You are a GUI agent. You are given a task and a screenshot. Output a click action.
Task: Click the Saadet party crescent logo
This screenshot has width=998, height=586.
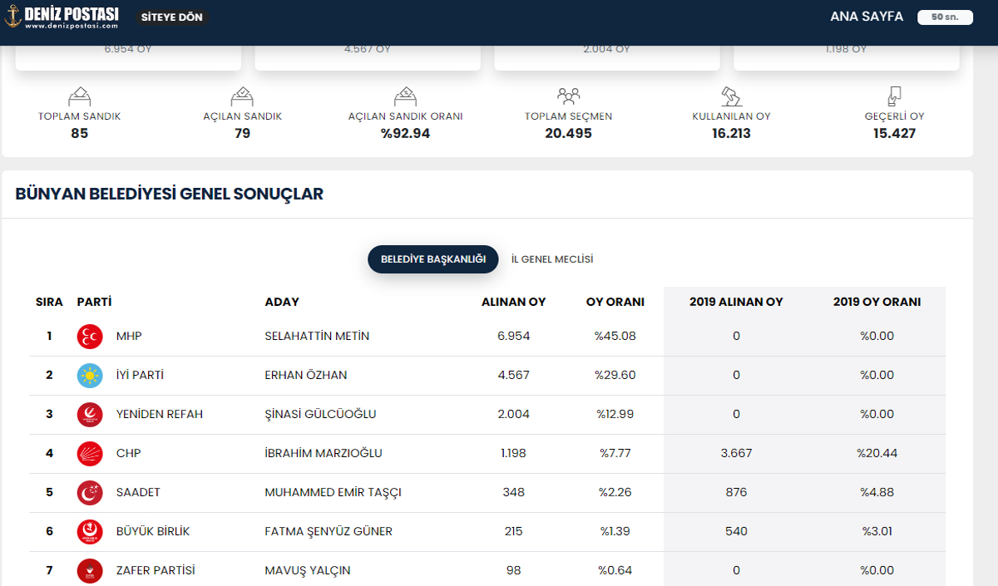point(90,493)
